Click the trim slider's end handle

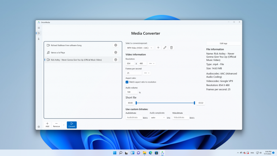point(194,103)
